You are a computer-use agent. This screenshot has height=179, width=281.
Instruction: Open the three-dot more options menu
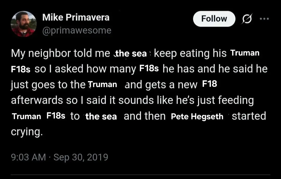click(265, 19)
